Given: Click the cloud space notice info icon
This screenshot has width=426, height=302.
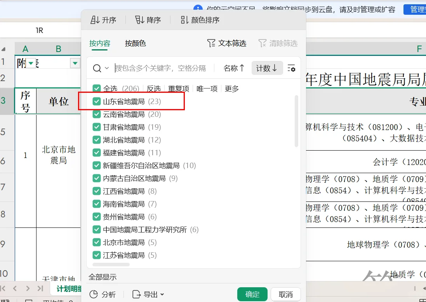Looking at the screenshot, I should click(198, 9).
